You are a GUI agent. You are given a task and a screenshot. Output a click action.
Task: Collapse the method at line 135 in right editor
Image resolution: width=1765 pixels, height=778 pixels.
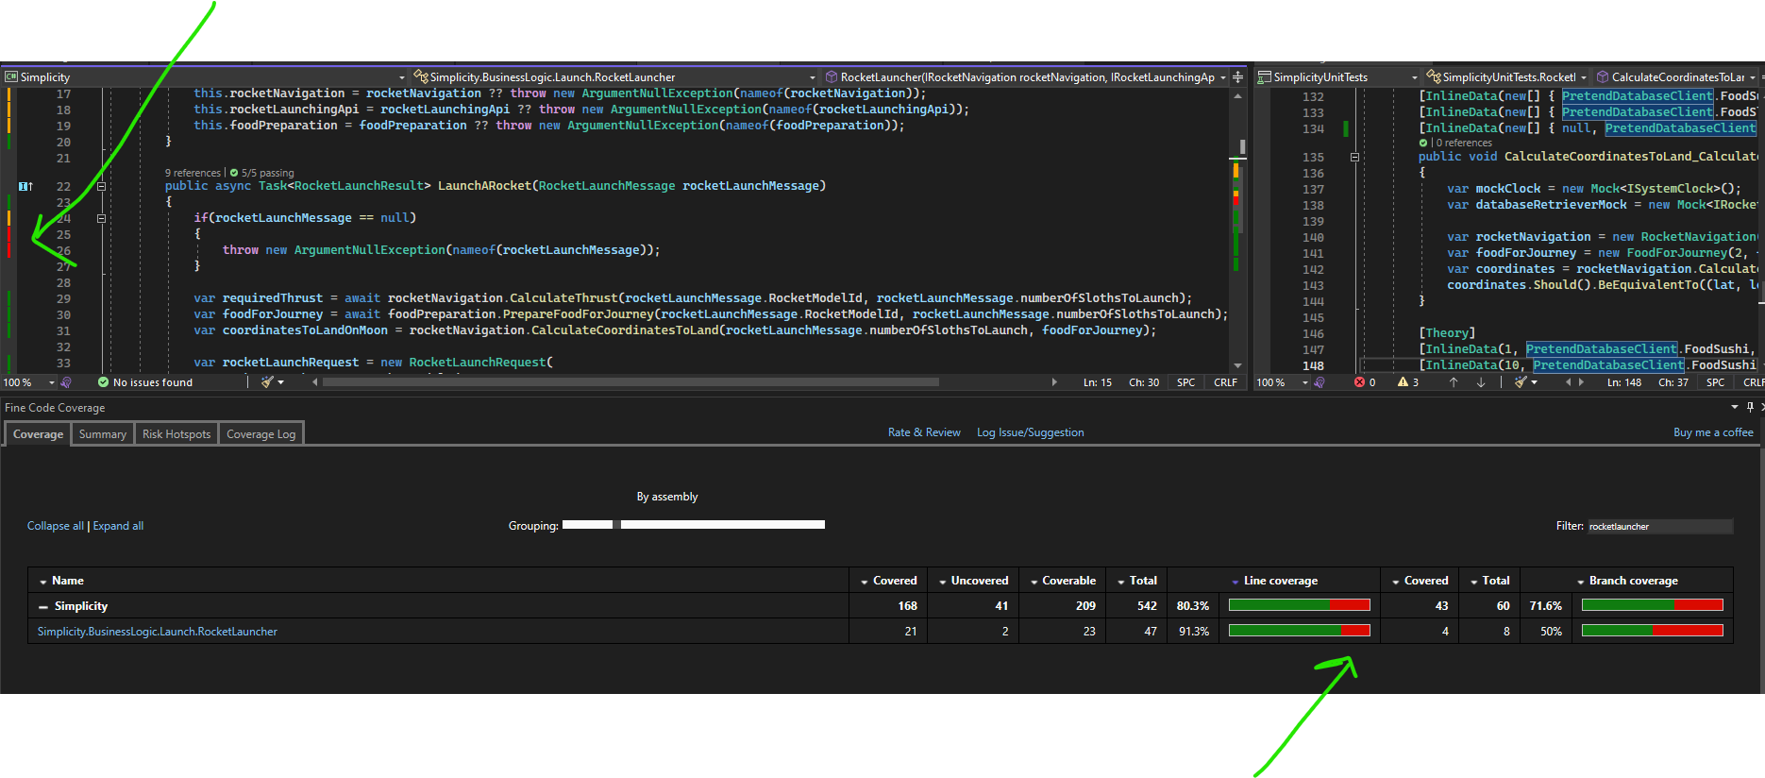1354,158
